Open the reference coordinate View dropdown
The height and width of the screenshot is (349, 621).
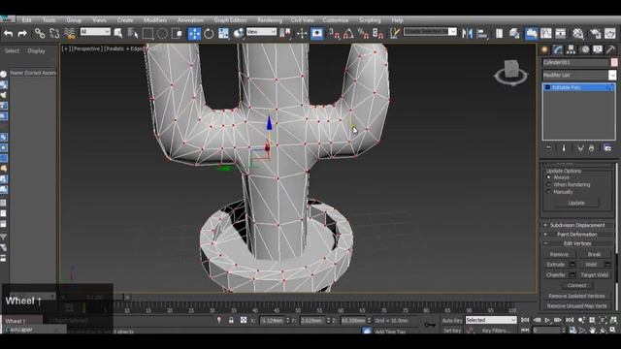pos(261,31)
